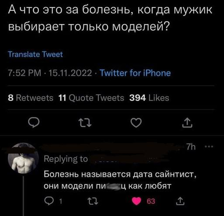The width and height of the screenshot is (224, 216).
Task: Tap the main tweet text about моделей
Action: (110, 18)
